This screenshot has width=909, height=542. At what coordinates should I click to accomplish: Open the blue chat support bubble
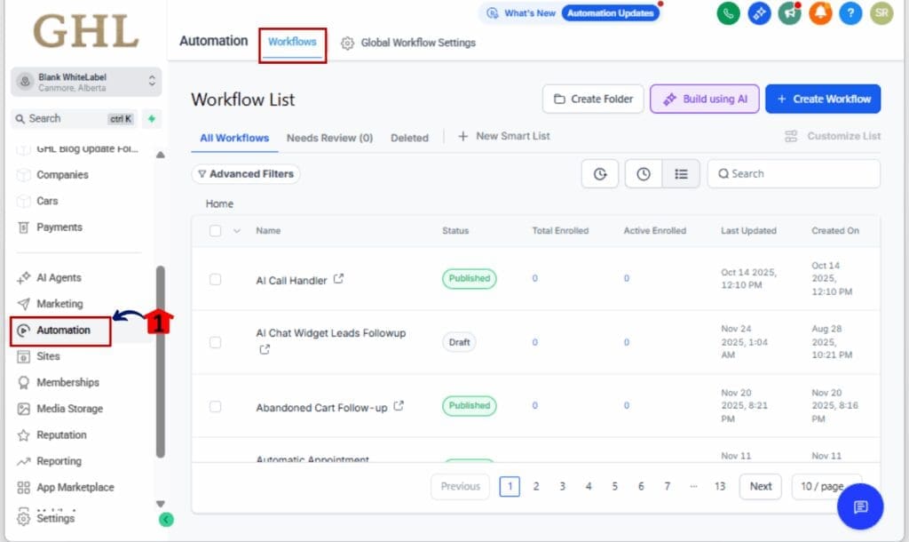click(860, 506)
